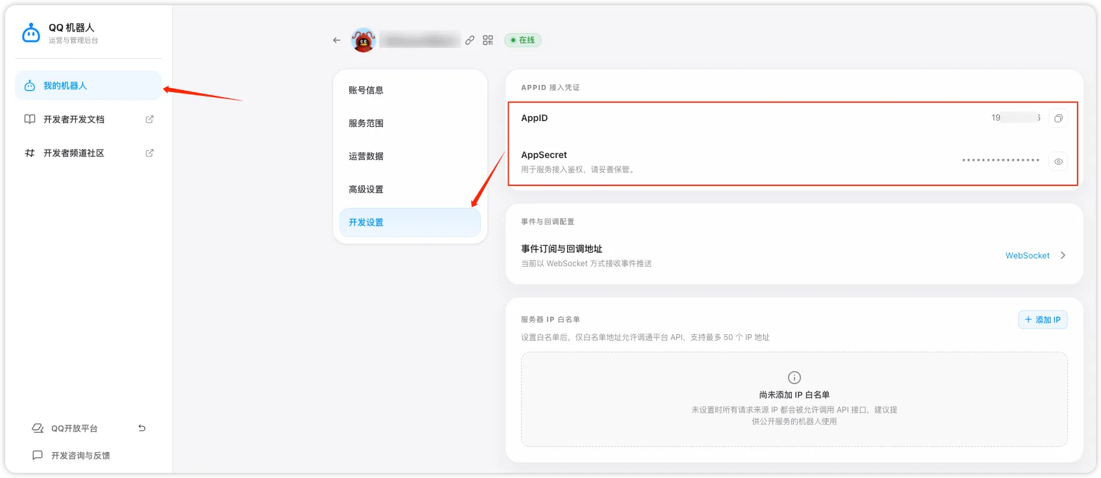Screen dimensions: 1101x478
Task: Go back with the left arrow
Action: (336, 40)
